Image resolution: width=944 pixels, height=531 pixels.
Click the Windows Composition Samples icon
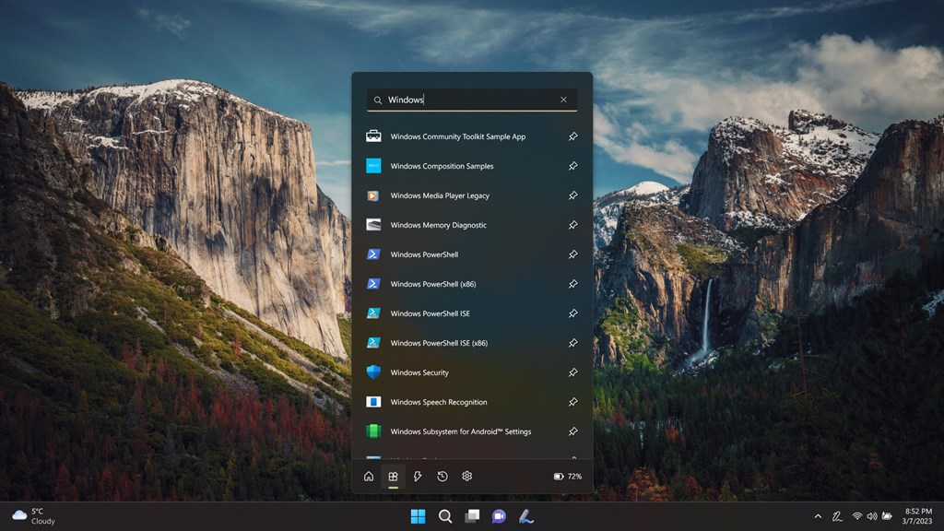coord(373,166)
